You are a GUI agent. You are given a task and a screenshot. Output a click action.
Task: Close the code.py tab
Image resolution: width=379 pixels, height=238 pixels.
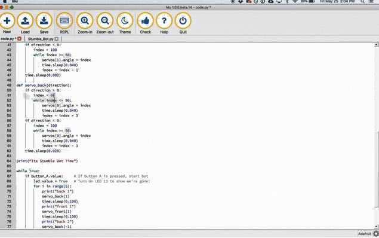(x=19, y=39)
